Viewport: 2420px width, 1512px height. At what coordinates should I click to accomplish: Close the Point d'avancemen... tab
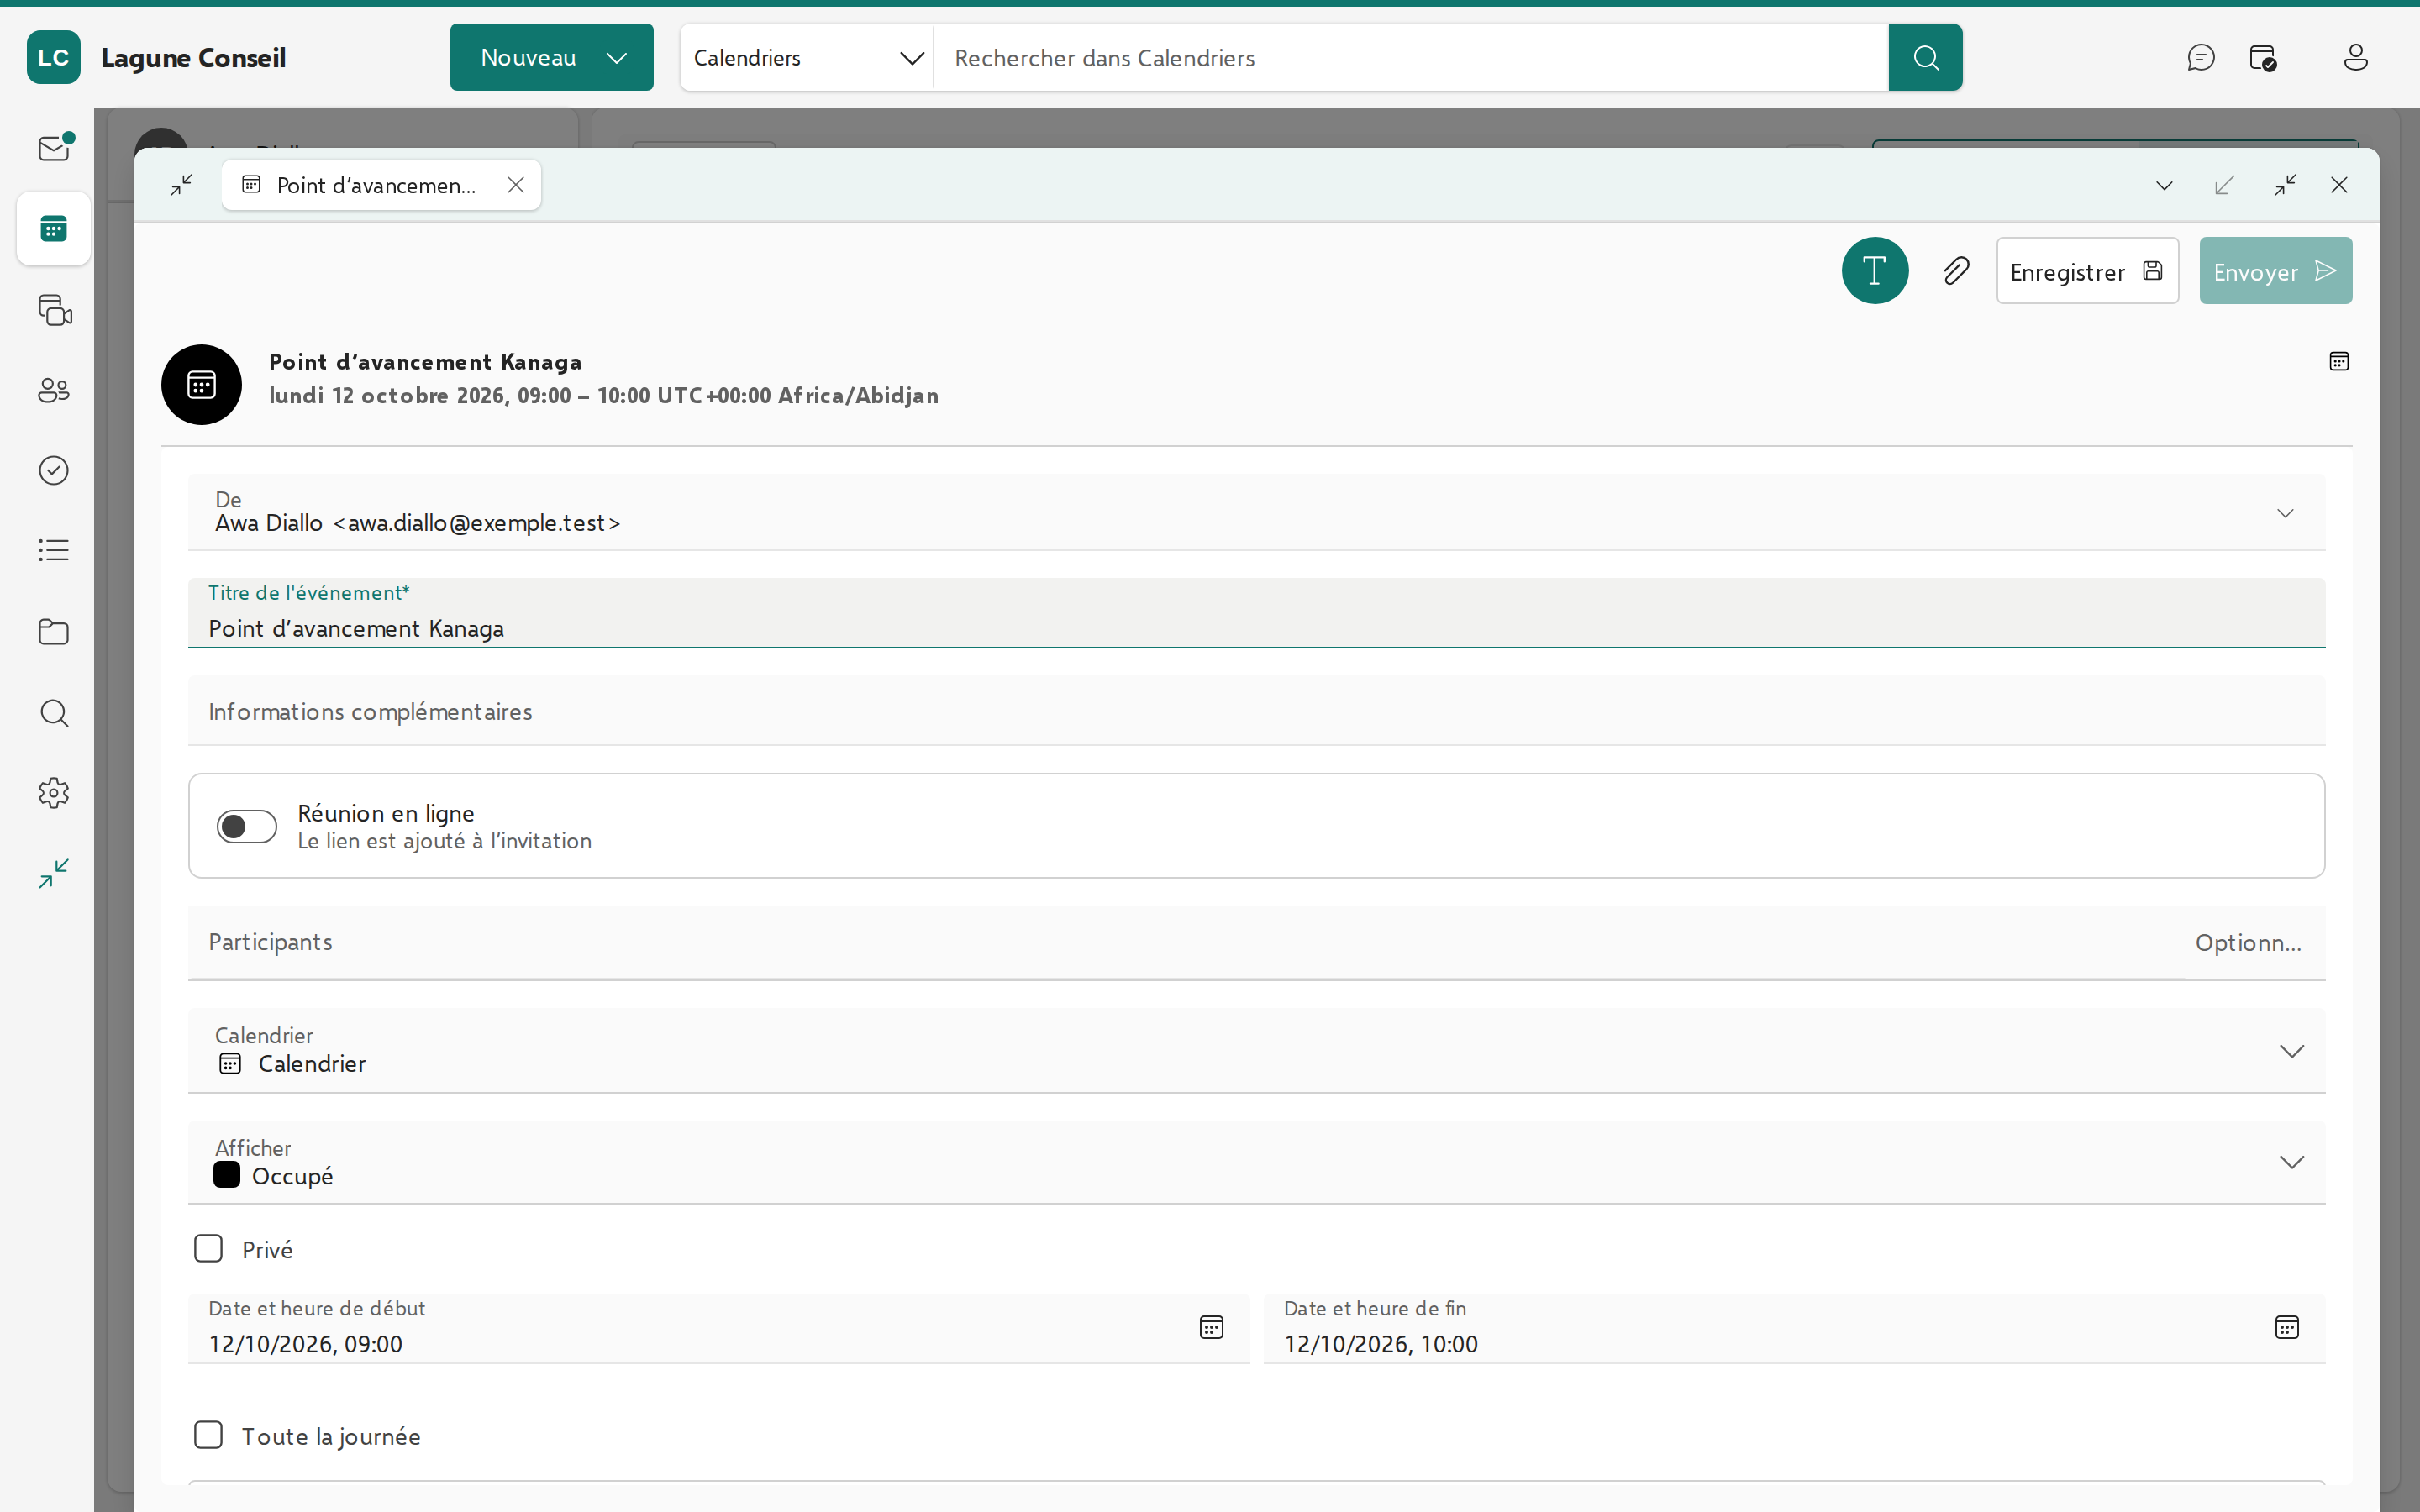pyautogui.click(x=516, y=185)
